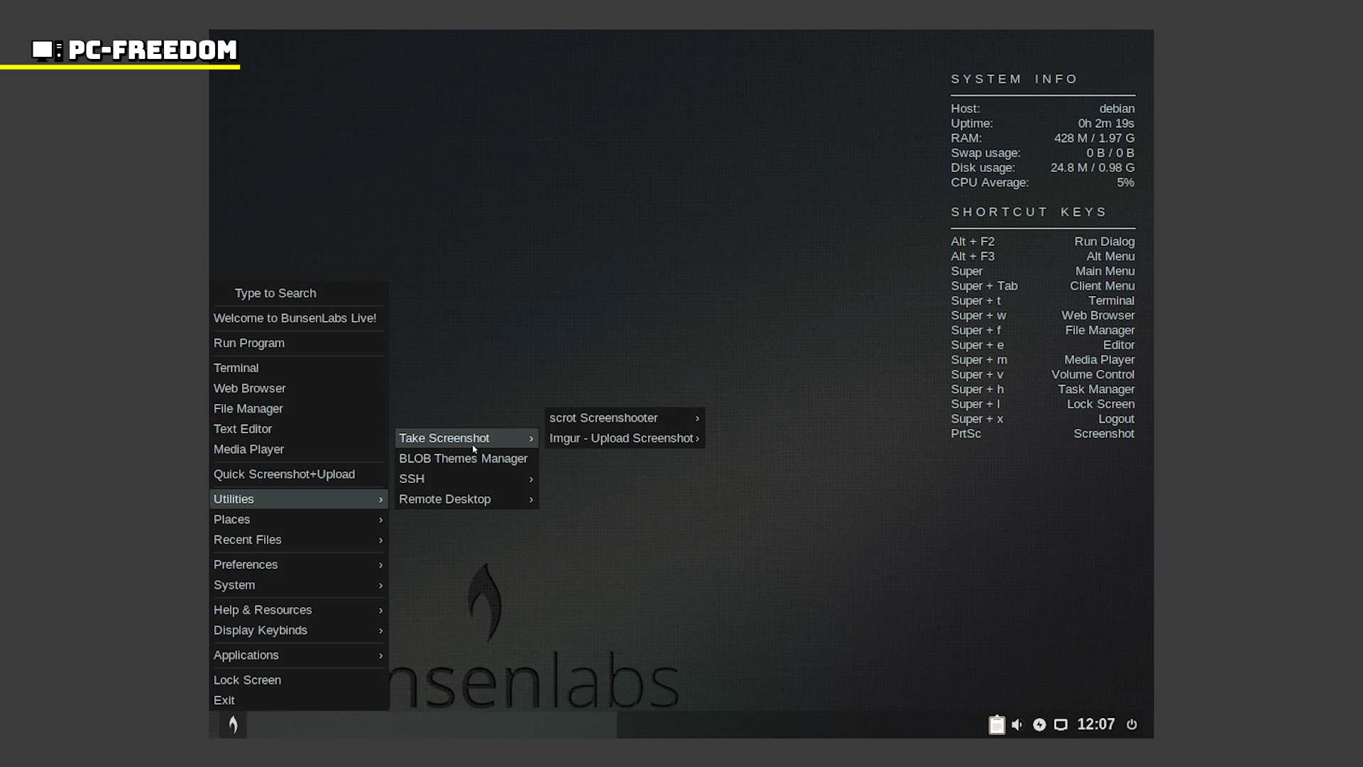The width and height of the screenshot is (1363, 767).
Task: Click the Type to Search field
Action: (275, 293)
